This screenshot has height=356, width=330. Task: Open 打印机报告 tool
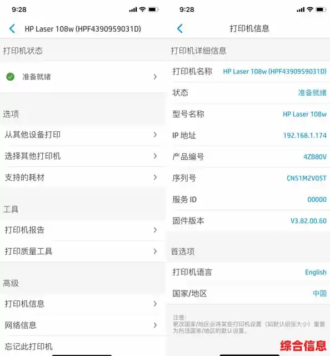click(x=83, y=230)
